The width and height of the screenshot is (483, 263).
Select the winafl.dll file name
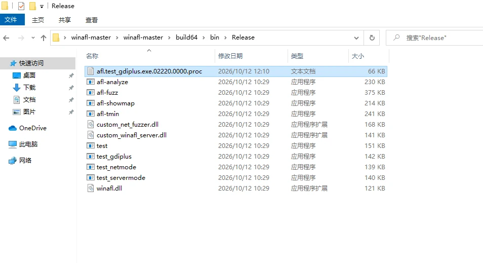pos(109,188)
